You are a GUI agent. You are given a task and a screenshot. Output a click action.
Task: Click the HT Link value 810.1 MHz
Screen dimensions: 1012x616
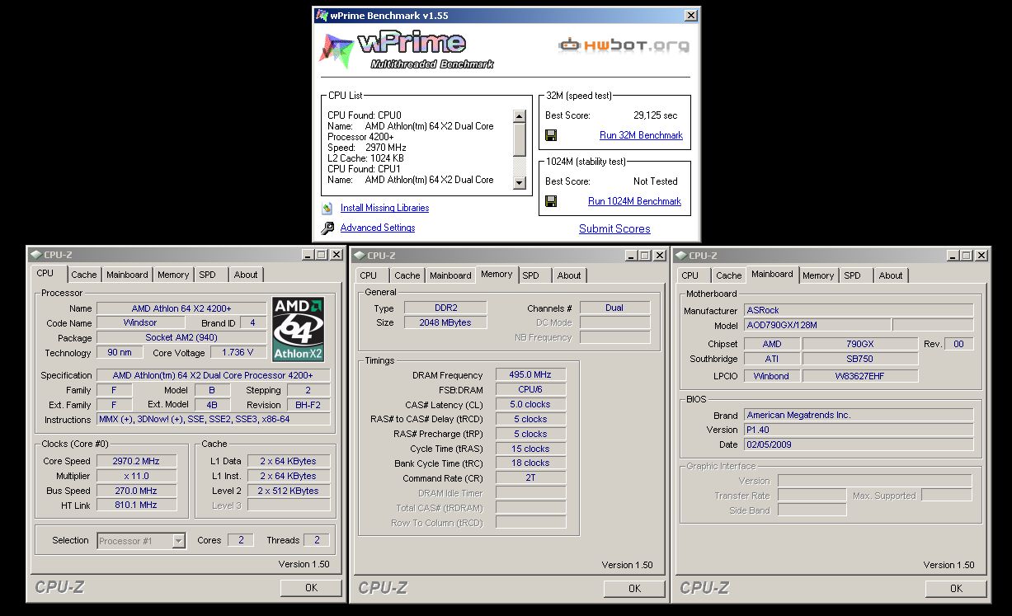[136, 505]
